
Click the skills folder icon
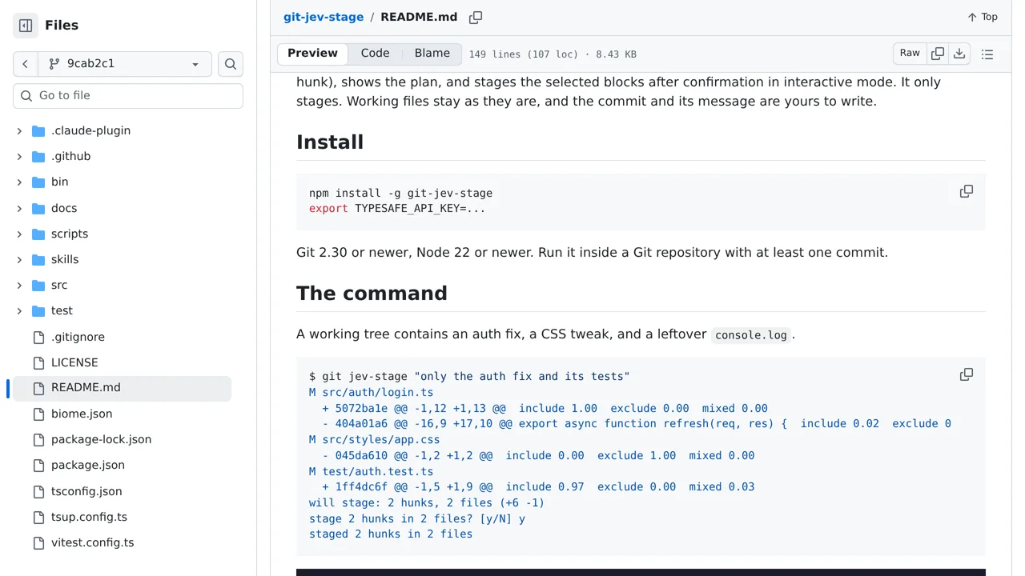point(38,260)
